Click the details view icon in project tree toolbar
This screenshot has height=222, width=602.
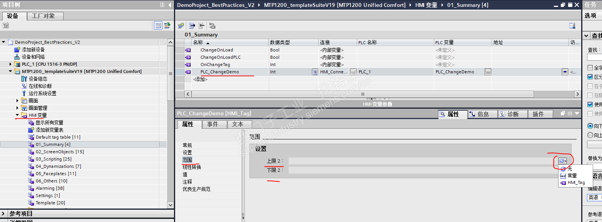[x=158, y=25]
